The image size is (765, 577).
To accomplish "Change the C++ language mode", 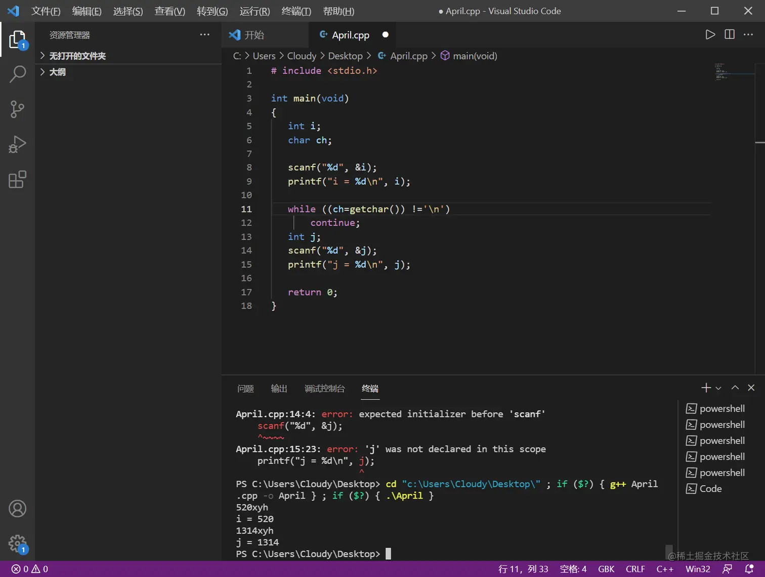I will coord(665,569).
